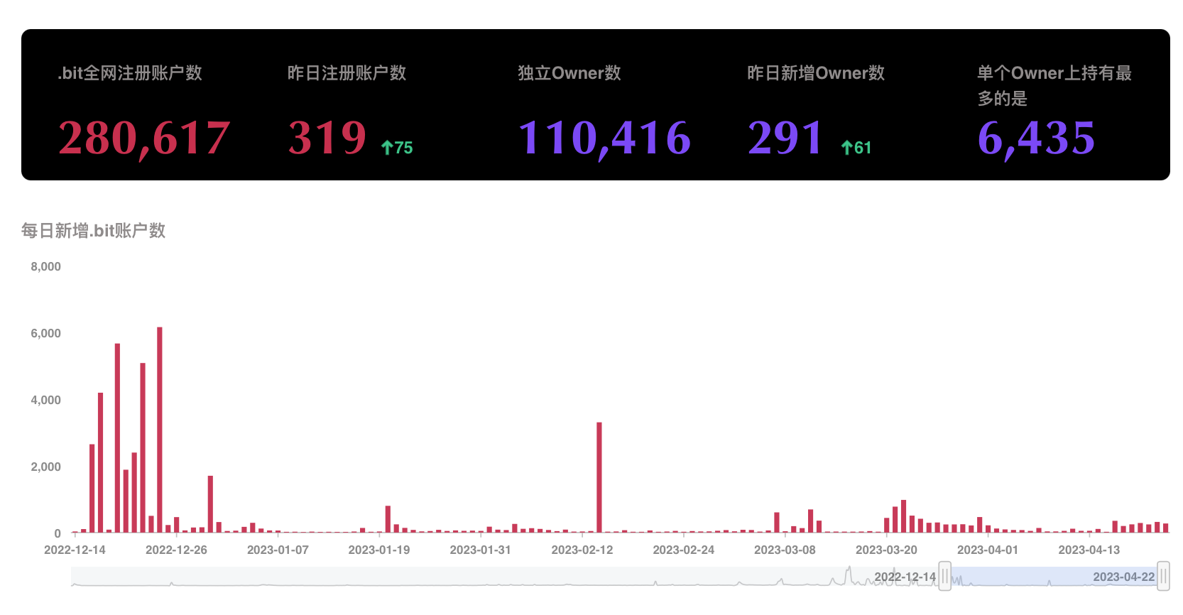
Task: Click the 单个Owner上持有最多的是 label
Action: coord(1054,85)
